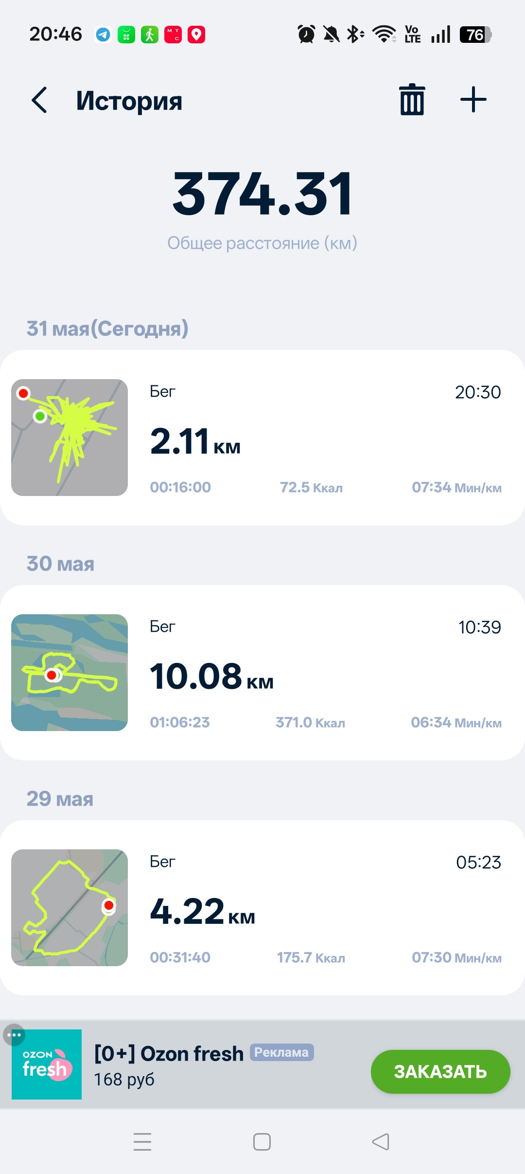The width and height of the screenshot is (525, 1174).
Task: Add a new workout with plus icon
Action: [473, 99]
